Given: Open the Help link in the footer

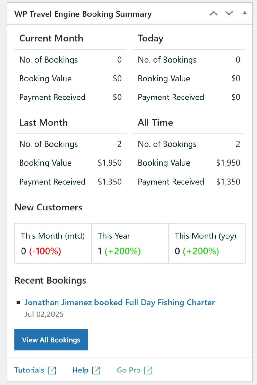Looking at the screenshot, I should click(80, 370).
